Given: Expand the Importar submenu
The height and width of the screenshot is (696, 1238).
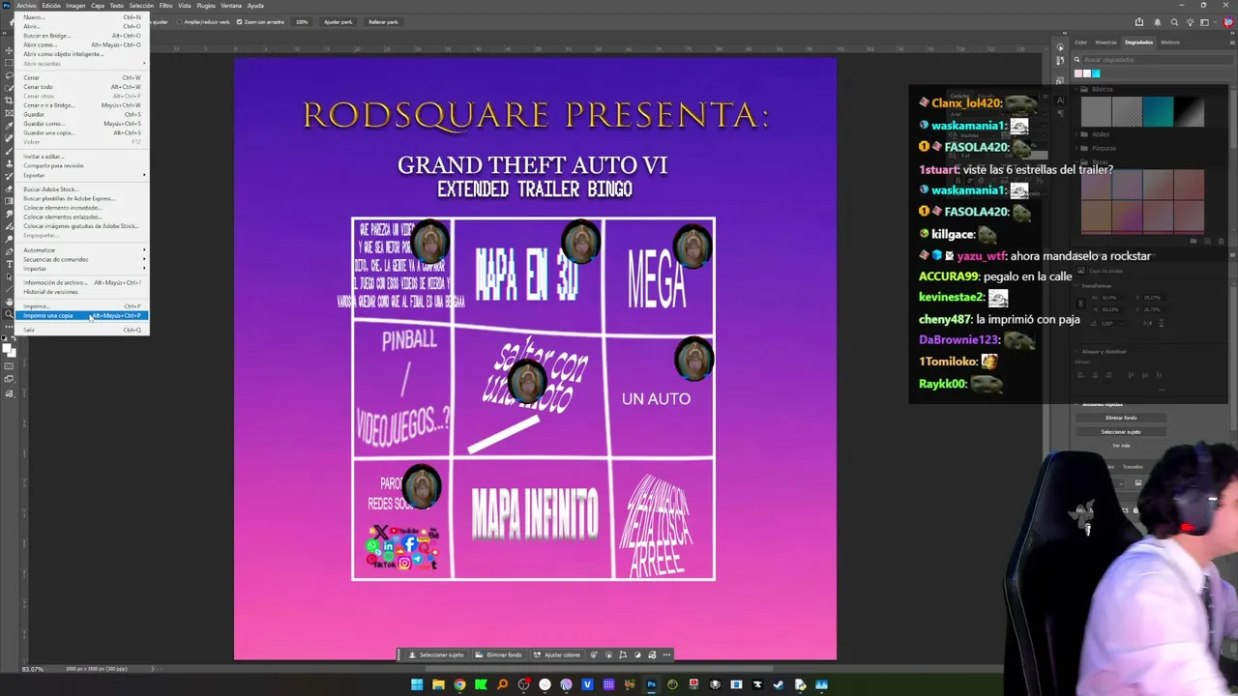Looking at the screenshot, I should point(84,269).
